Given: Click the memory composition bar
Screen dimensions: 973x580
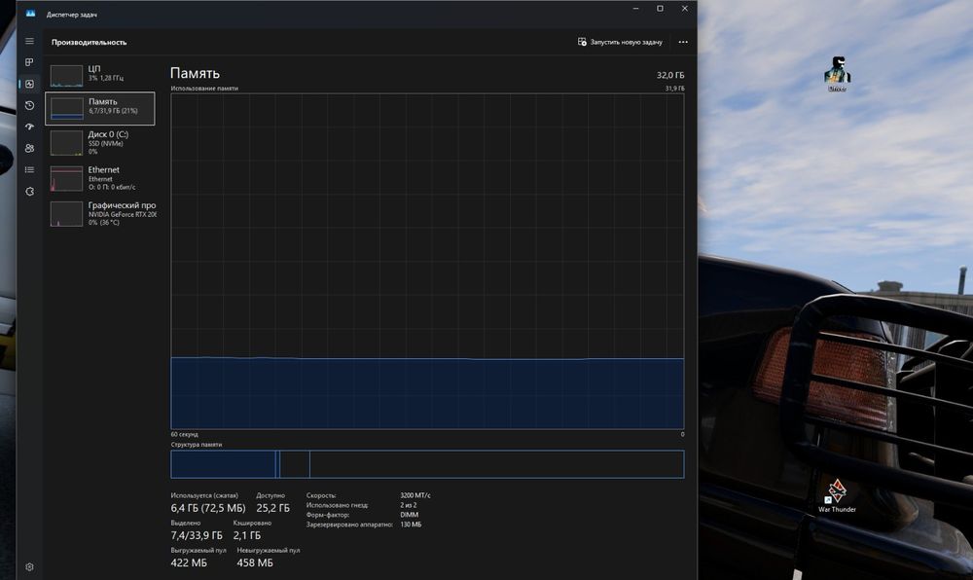Looking at the screenshot, I should point(427,464).
